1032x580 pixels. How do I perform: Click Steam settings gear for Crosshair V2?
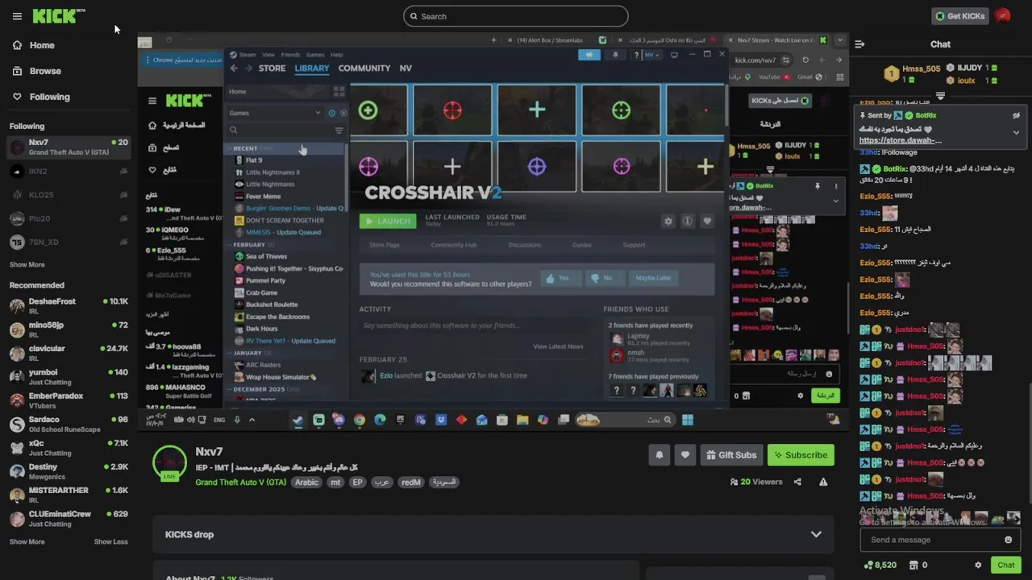[668, 221]
